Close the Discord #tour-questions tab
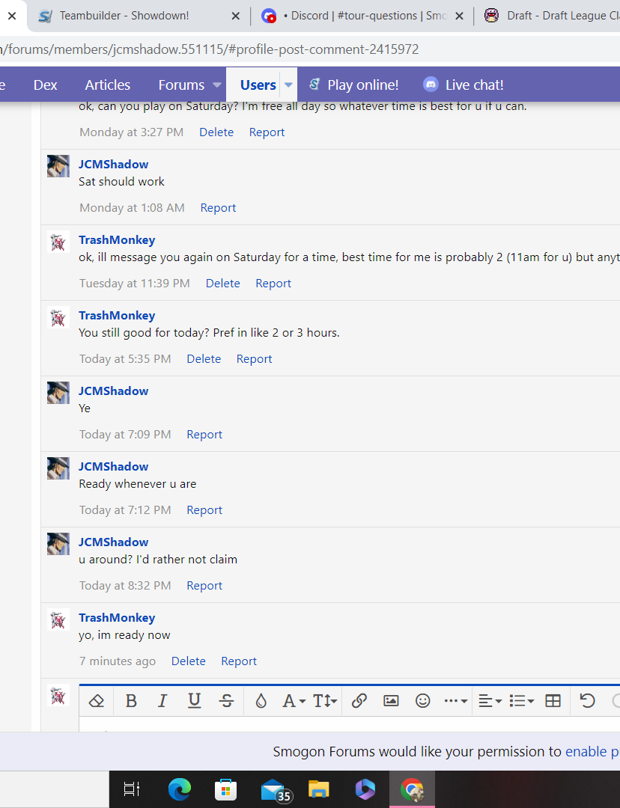The height and width of the screenshot is (808, 620). tap(459, 16)
